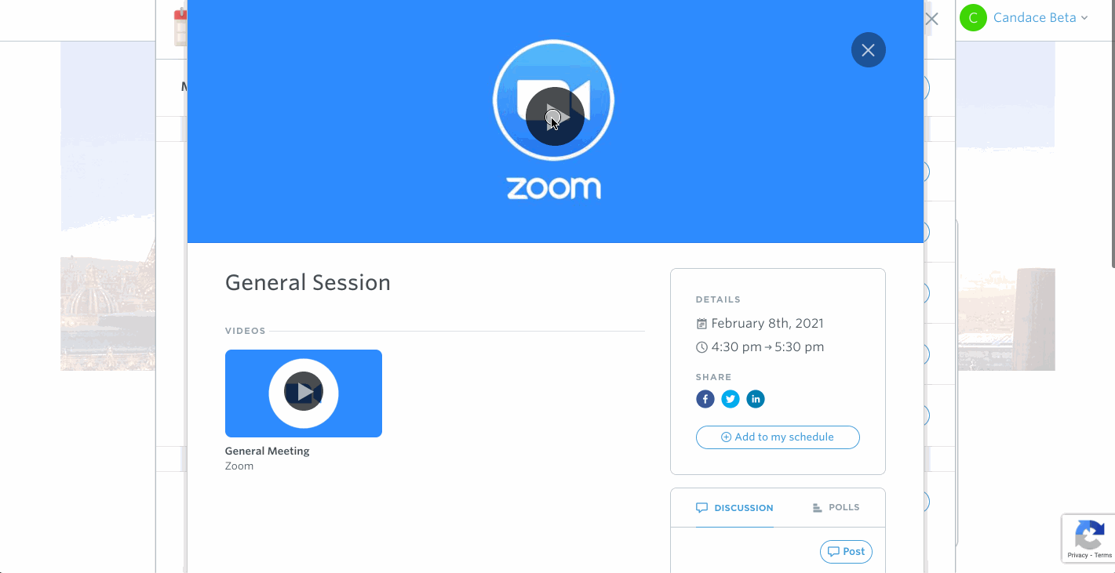
Task: Play the Zoom video in the banner
Action: point(555,117)
